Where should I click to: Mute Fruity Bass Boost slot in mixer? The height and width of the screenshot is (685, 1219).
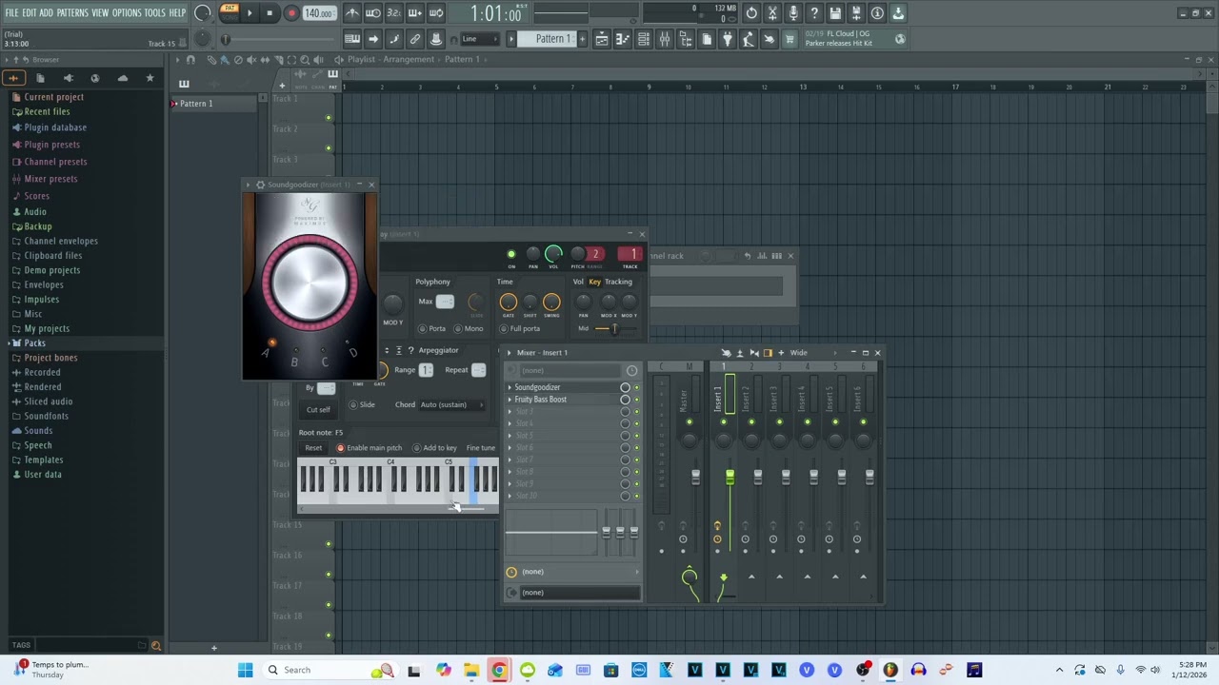(636, 400)
